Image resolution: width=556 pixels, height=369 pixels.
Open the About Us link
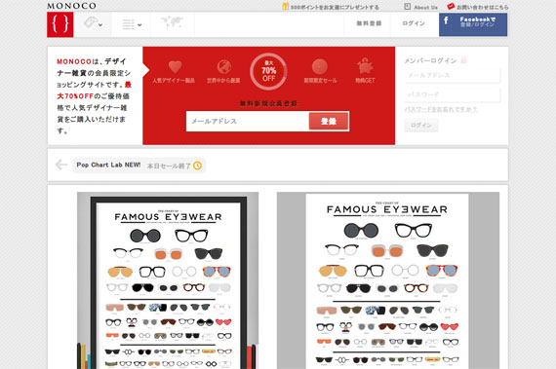[420, 7]
